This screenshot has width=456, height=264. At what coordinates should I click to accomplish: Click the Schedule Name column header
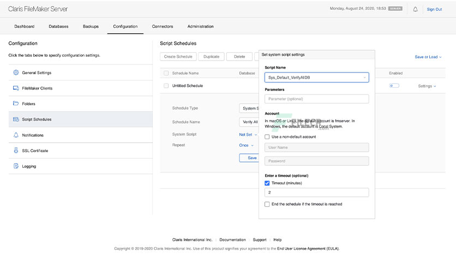(185, 73)
